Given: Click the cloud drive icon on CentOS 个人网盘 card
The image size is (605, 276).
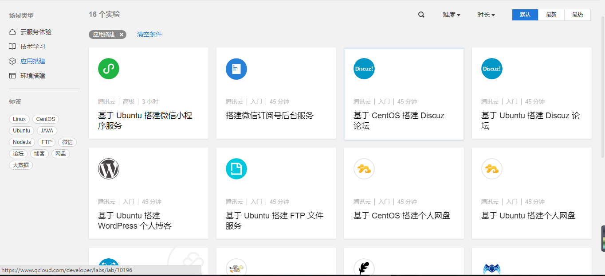Looking at the screenshot, I should pos(364,169).
